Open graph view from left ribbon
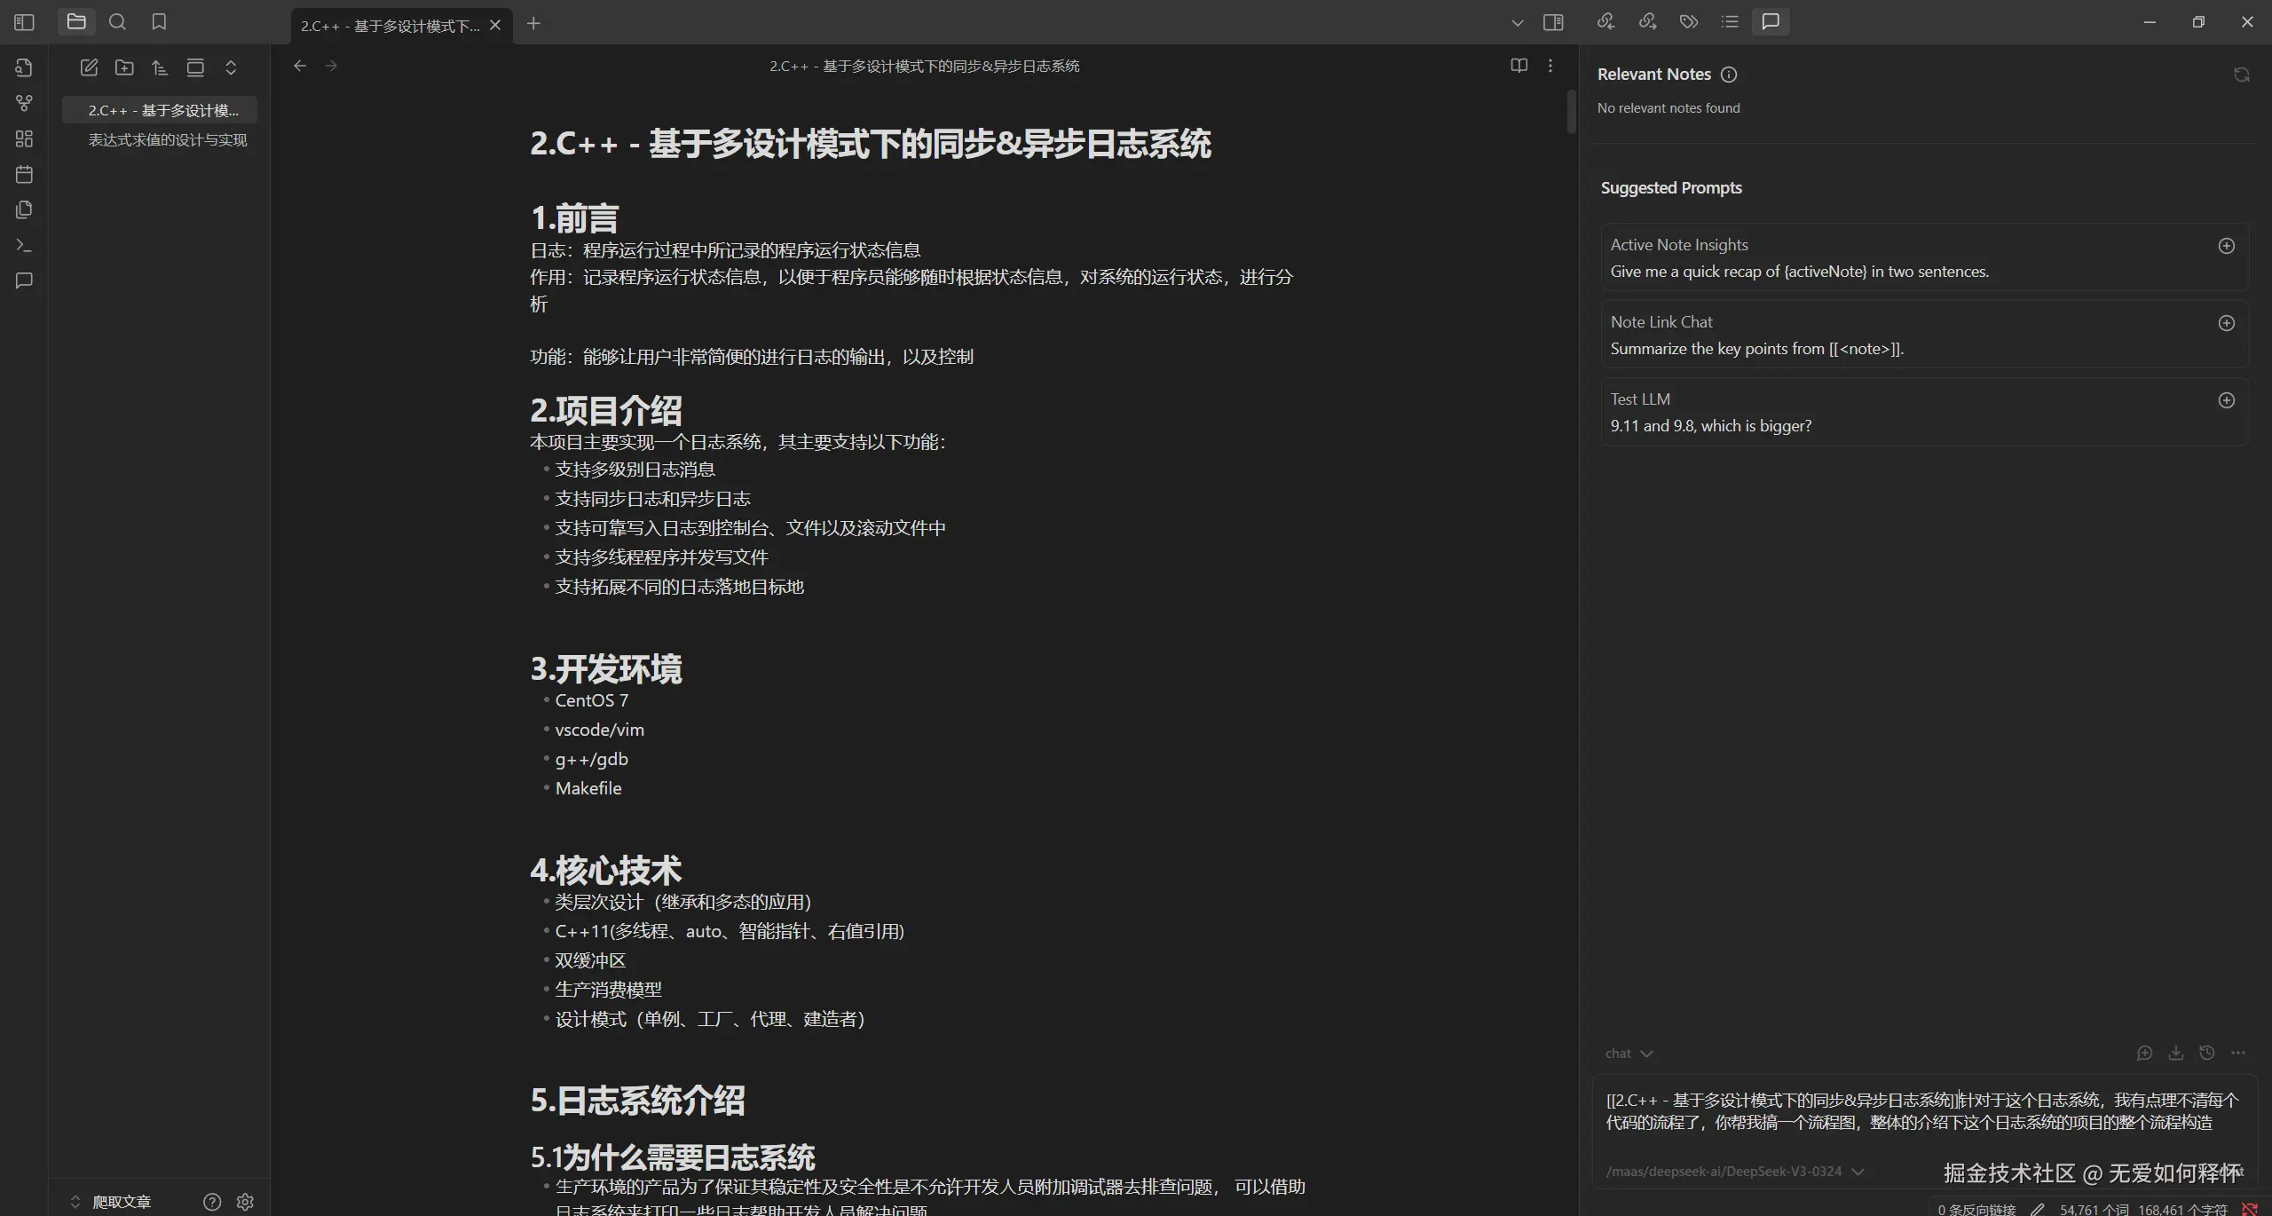 tap(24, 103)
